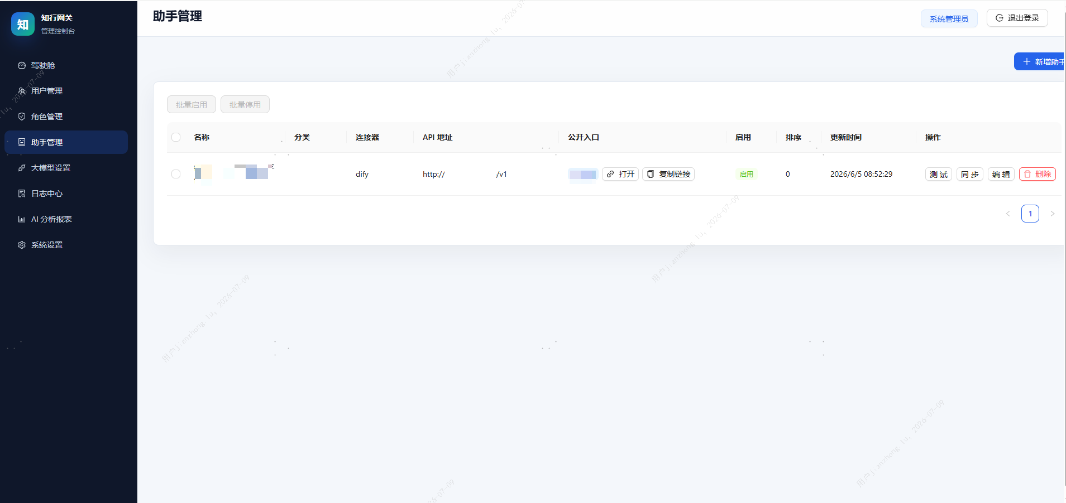Open 日志中心 in sidebar
Image resolution: width=1066 pixels, height=503 pixels.
pos(66,194)
